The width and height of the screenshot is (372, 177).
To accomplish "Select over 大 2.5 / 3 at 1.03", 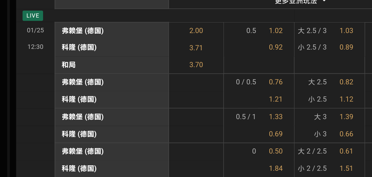I will (x=346, y=31).
